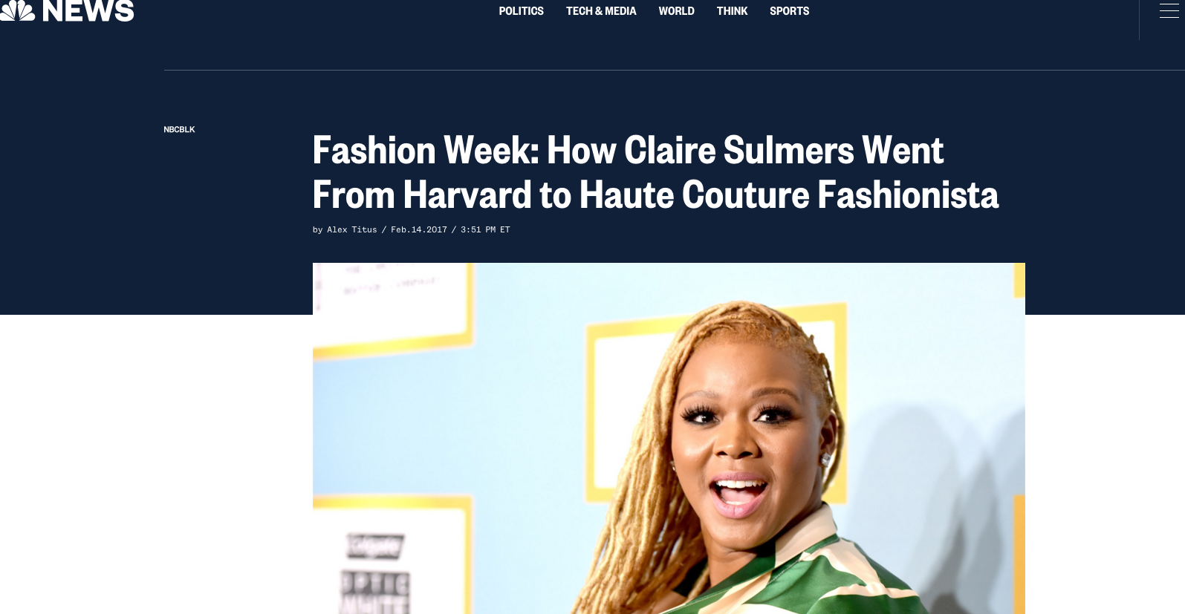Click the Feb.14.2017 publish date
The width and height of the screenshot is (1185, 614).
coord(419,230)
